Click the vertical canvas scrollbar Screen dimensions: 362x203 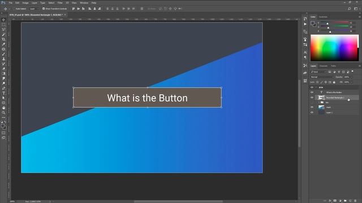(x=299, y=113)
